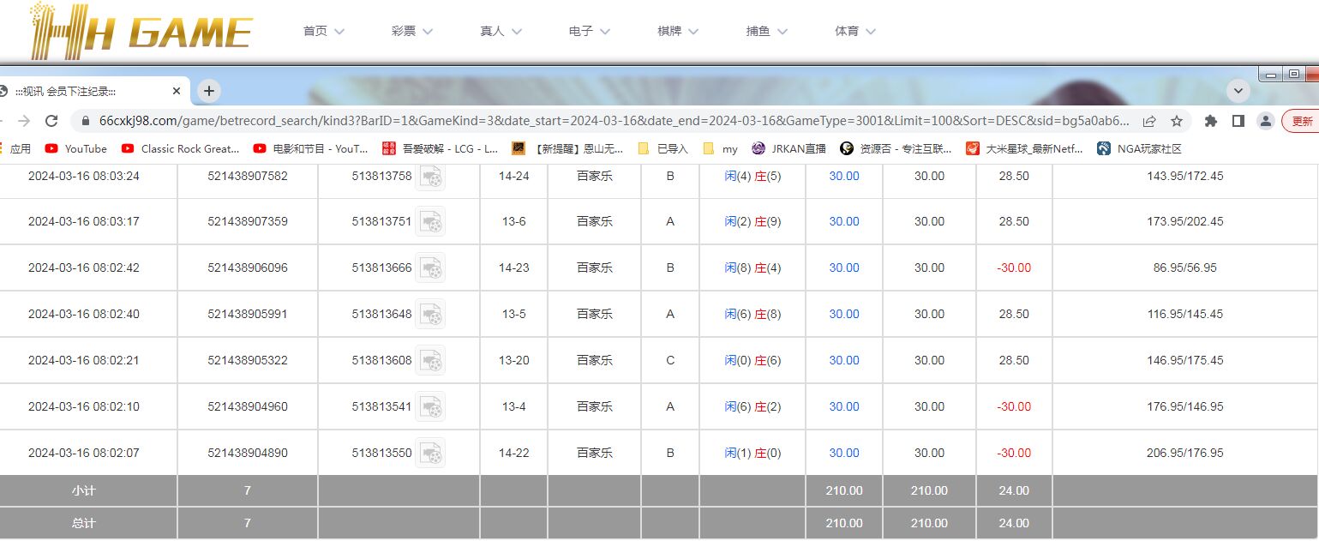
Task: Click the result 闲(0) 庄(6)
Action: (752, 360)
